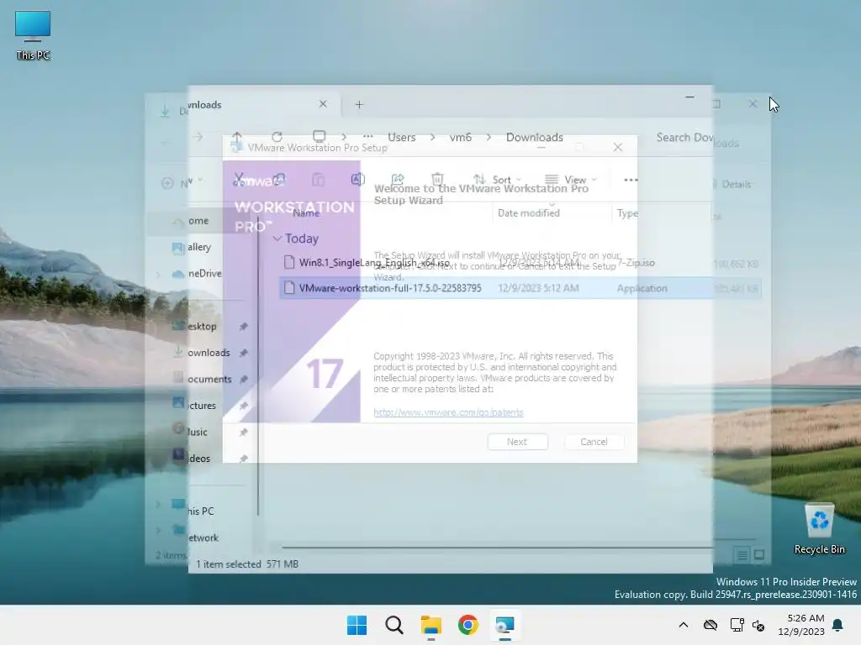The image size is (861, 645).
Task: Sort by Name column header
Action: click(x=306, y=213)
